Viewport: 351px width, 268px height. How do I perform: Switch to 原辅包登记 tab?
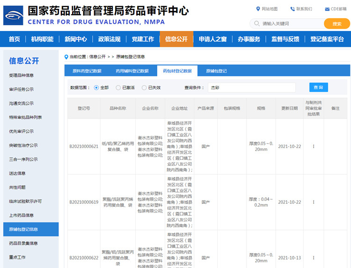pyautogui.click(x=216, y=71)
